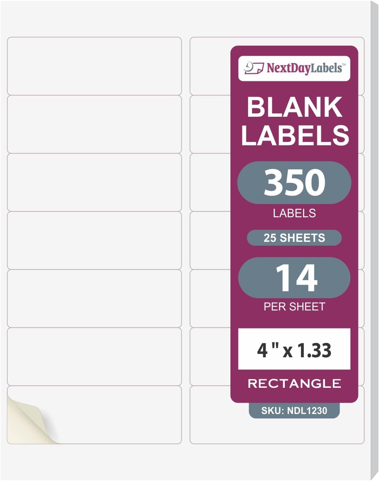Click the RECTANGLE shape text
Image resolution: width=379 pixels, height=481 pixels.
tap(294, 383)
